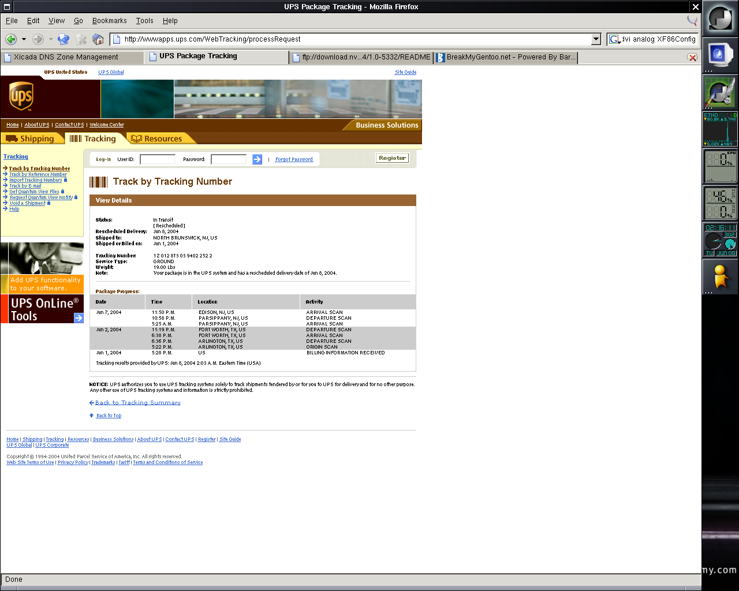This screenshot has width=739, height=591.
Task: Click the Password input field
Action: tap(229, 159)
